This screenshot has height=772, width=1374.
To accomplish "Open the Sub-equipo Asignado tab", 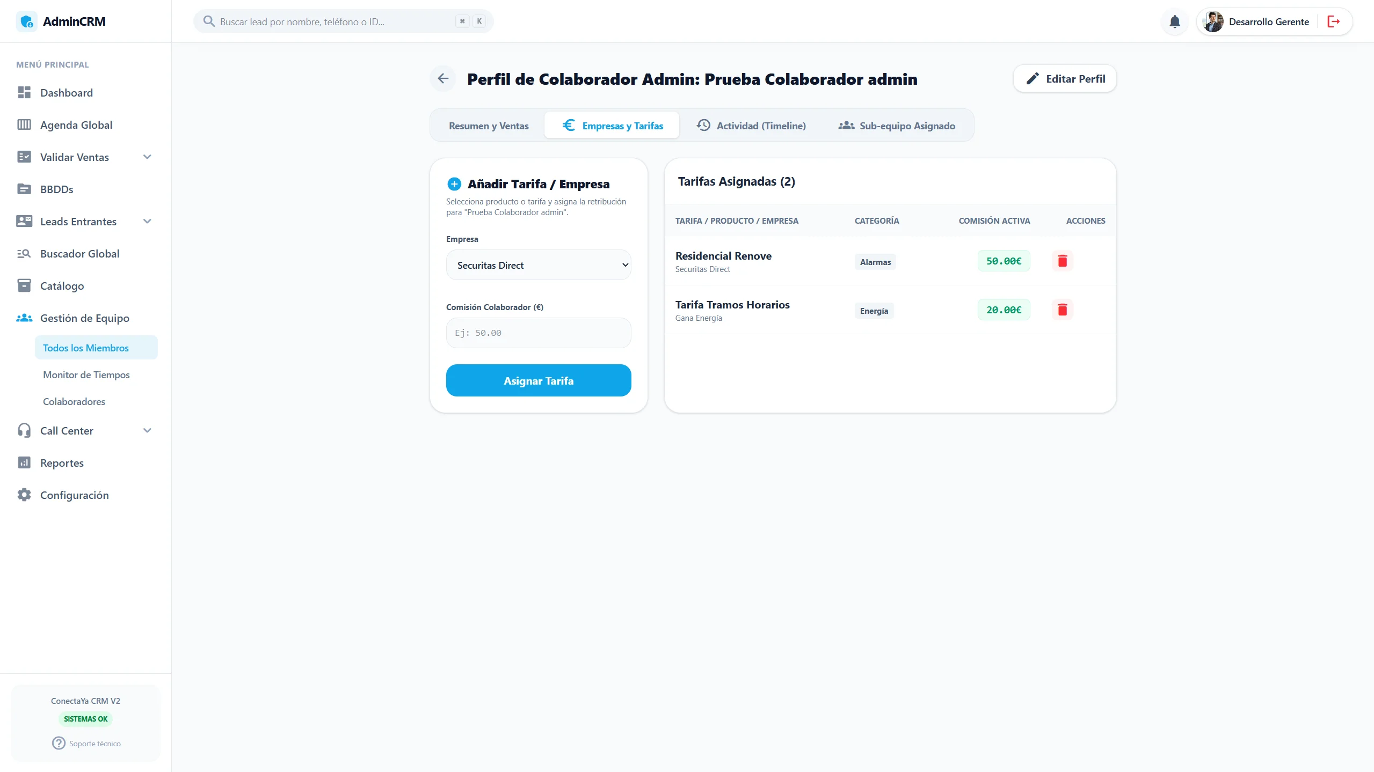I will [897, 126].
